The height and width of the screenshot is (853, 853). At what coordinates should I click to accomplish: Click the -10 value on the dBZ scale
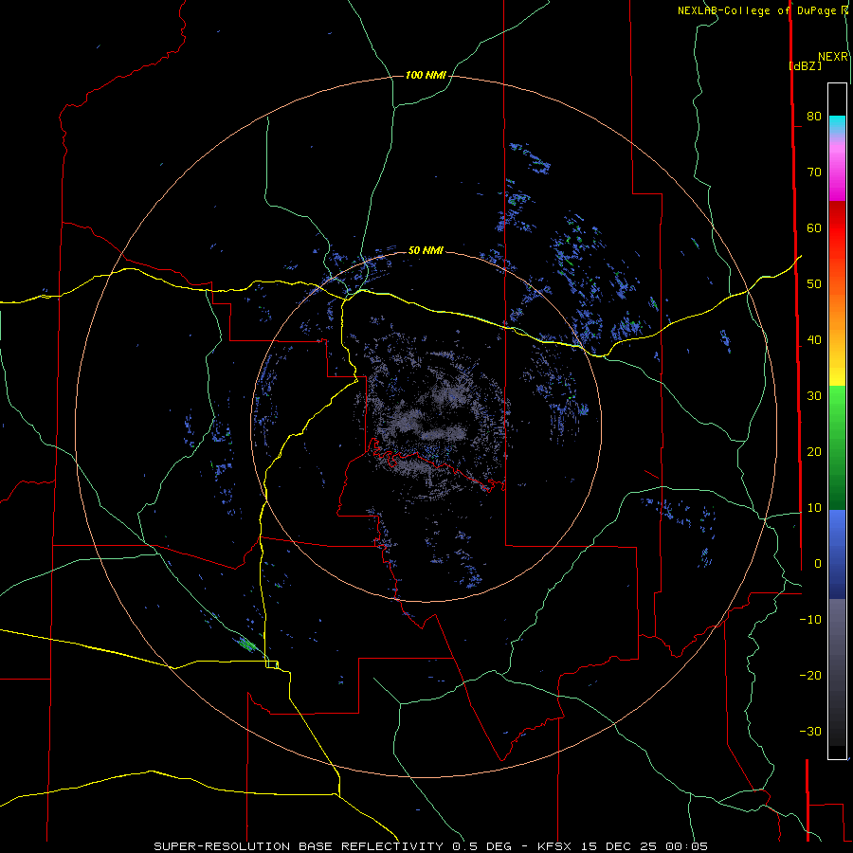point(810,620)
